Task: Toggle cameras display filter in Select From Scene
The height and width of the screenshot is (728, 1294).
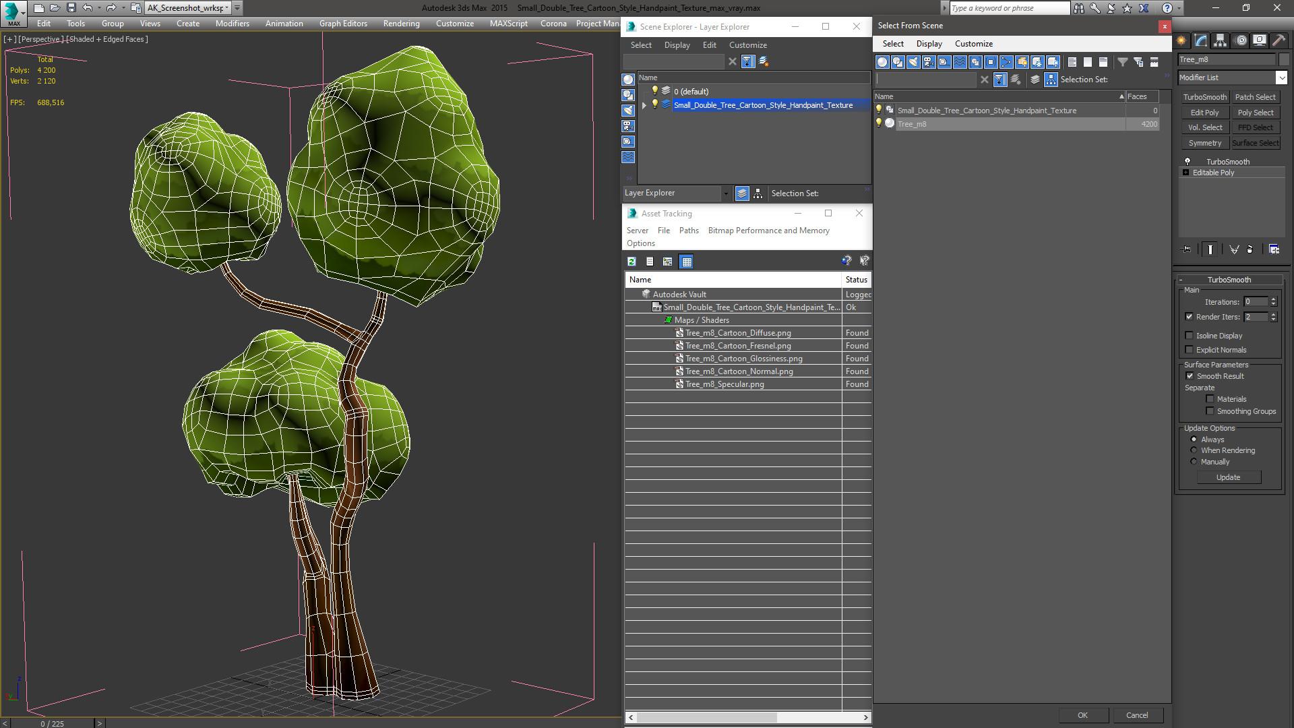Action: click(x=929, y=62)
